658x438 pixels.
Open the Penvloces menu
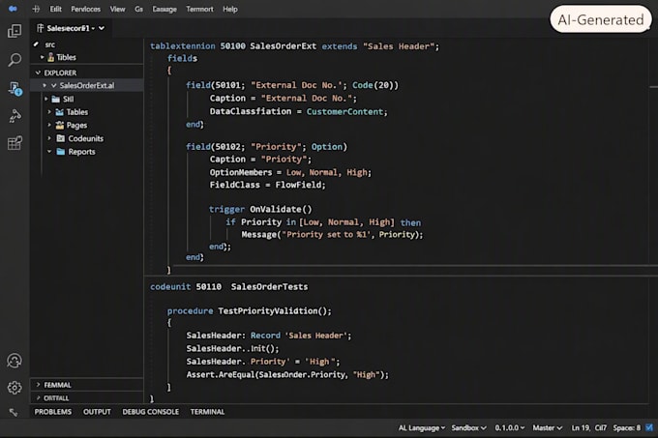coord(85,9)
